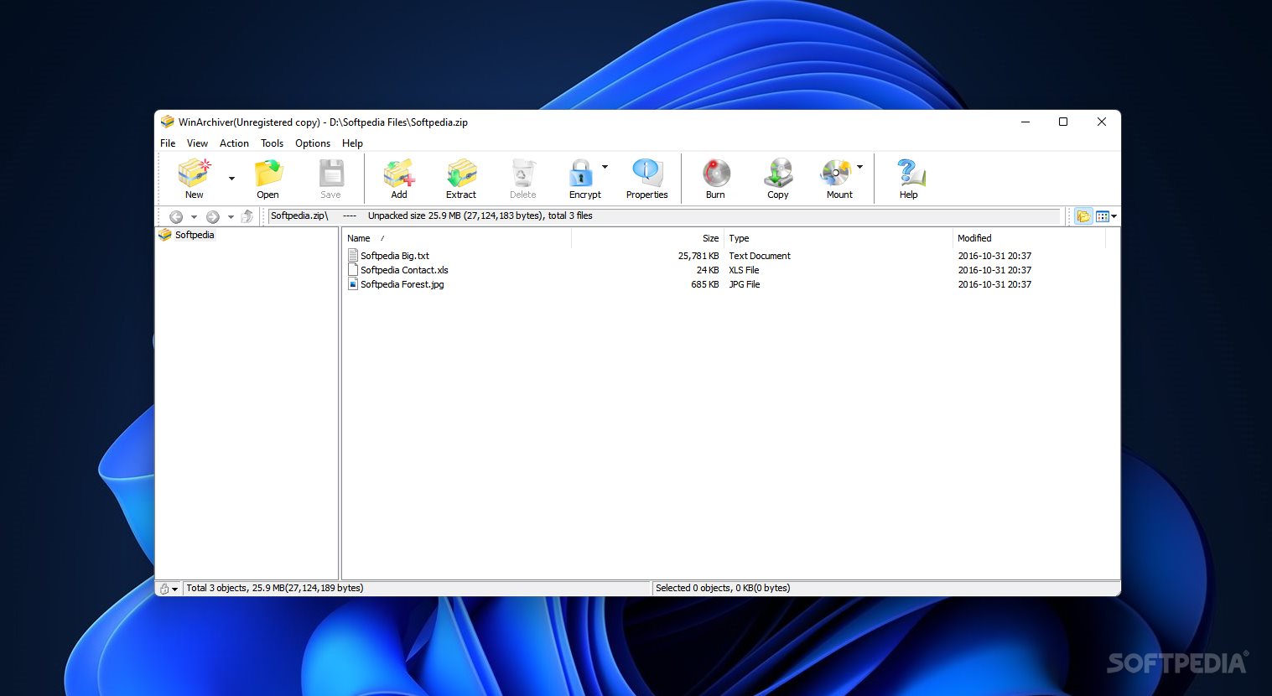Click the Text Document type cell

(760, 256)
